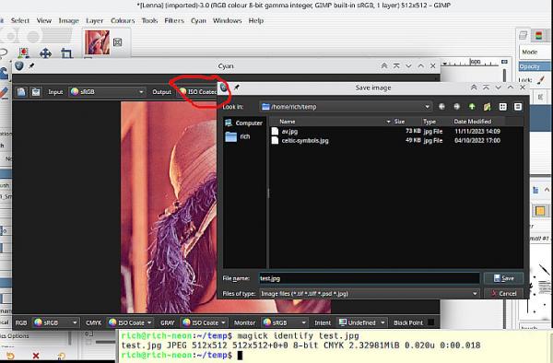This screenshot has height=363, width=553.
Task: Select Computer in Save dialog sidebar
Action: click(x=244, y=123)
